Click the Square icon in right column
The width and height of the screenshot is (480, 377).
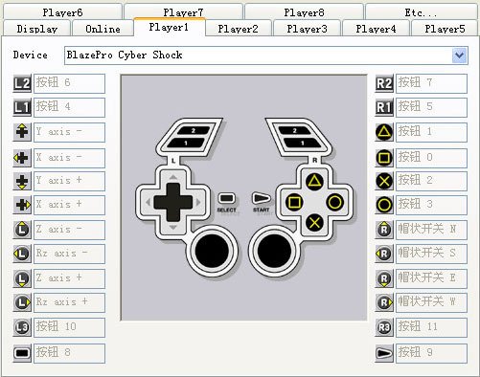click(x=384, y=158)
